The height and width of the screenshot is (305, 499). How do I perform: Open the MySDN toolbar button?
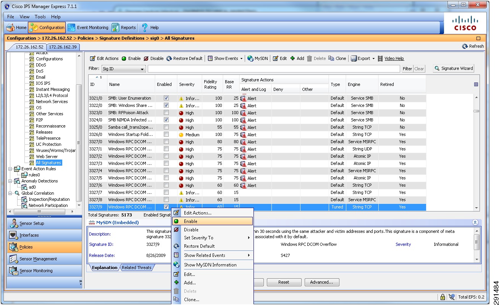coord(258,58)
